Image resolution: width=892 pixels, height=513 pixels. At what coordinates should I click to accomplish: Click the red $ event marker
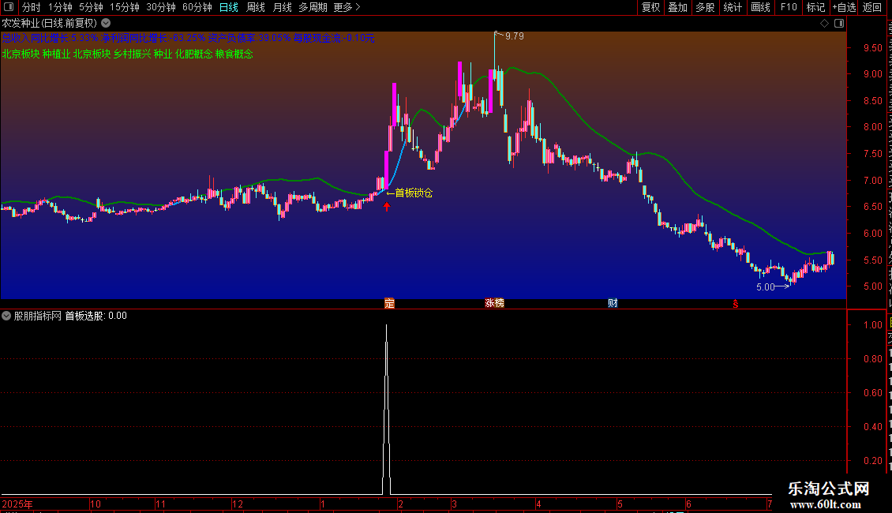[736, 304]
